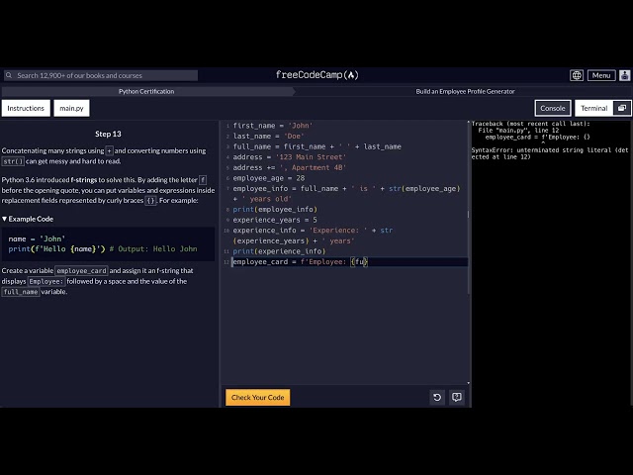Show the Terminal panel
Viewport: 633px width, 475px height.
593,108
